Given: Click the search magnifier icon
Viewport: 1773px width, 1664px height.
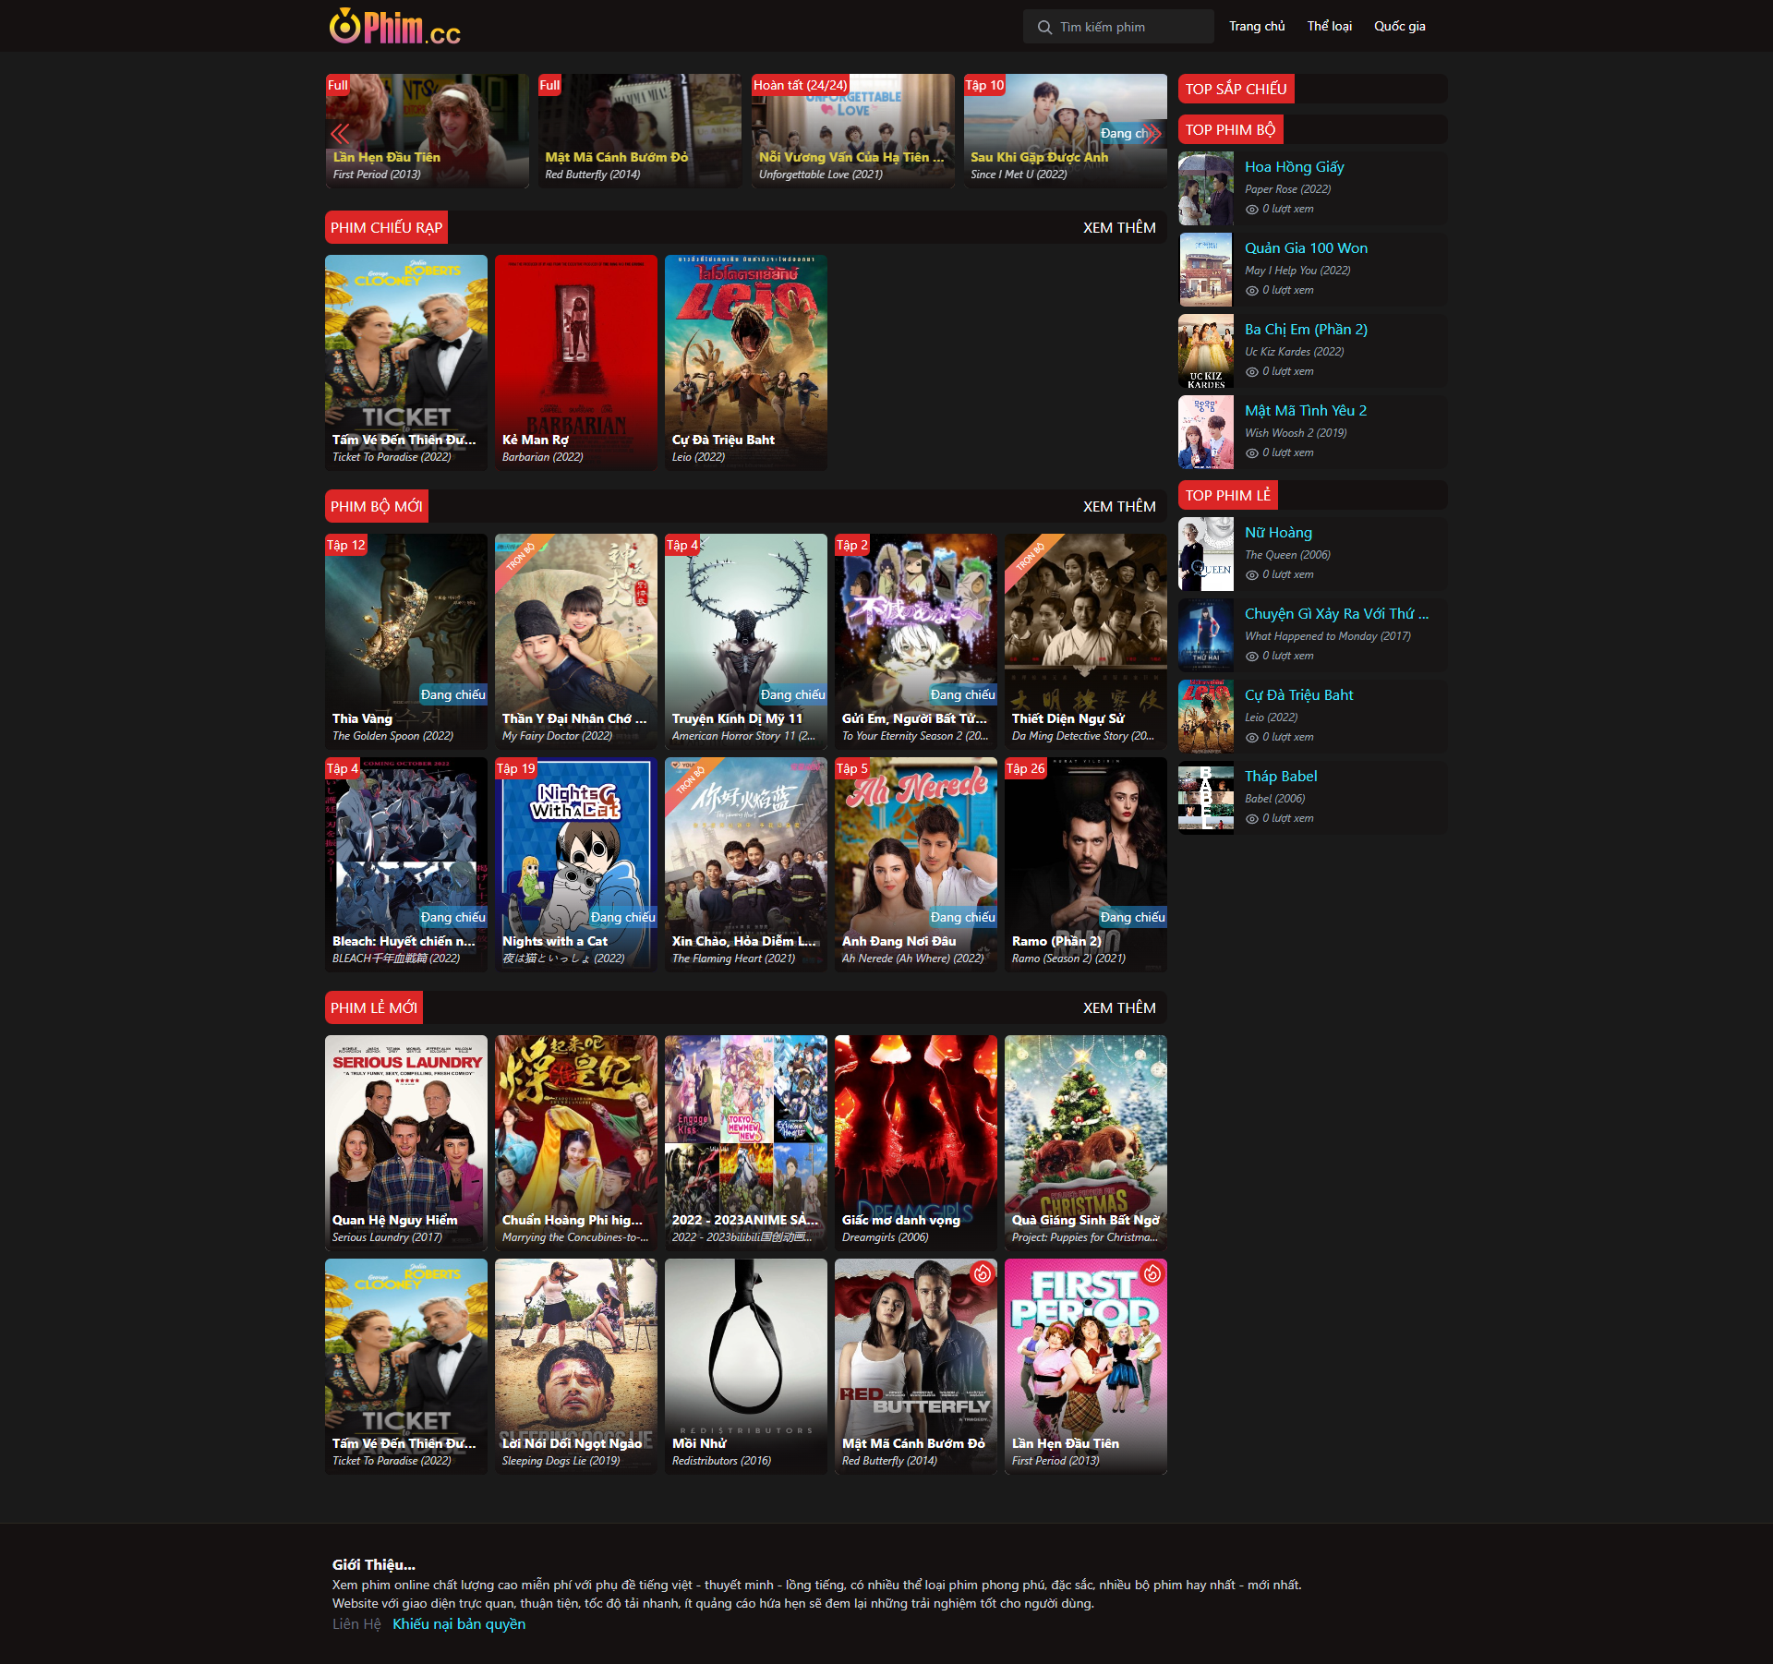Looking at the screenshot, I should click(1044, 27).
